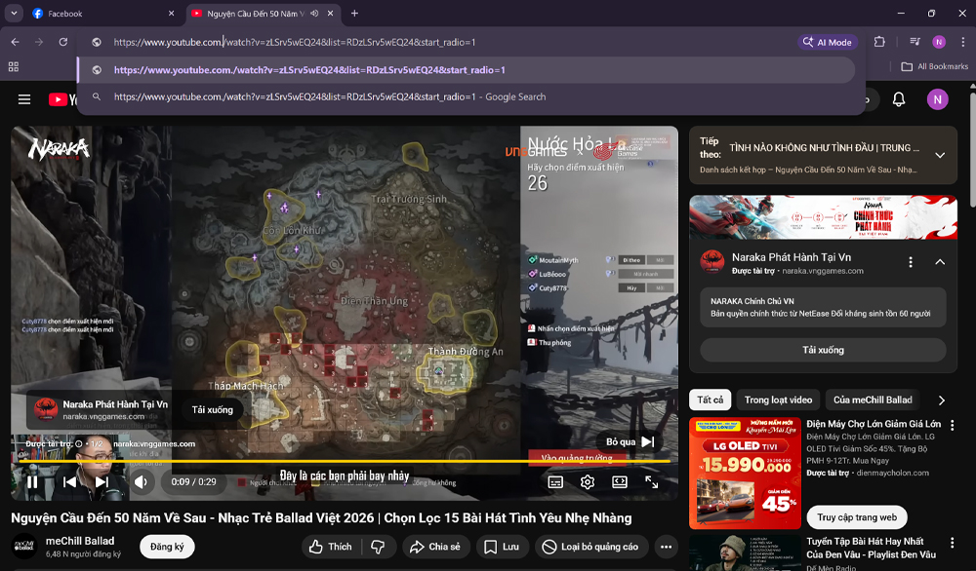Screen dimensions: 976x571
Task: Open Chrome extensions puzzle icon
Action: click(x=879, y=42)
